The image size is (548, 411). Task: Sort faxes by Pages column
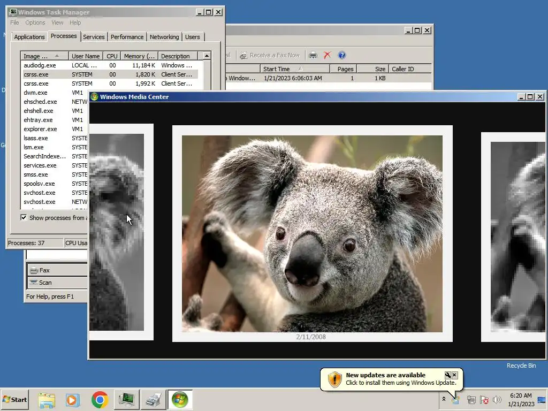[x=343, y=69]
